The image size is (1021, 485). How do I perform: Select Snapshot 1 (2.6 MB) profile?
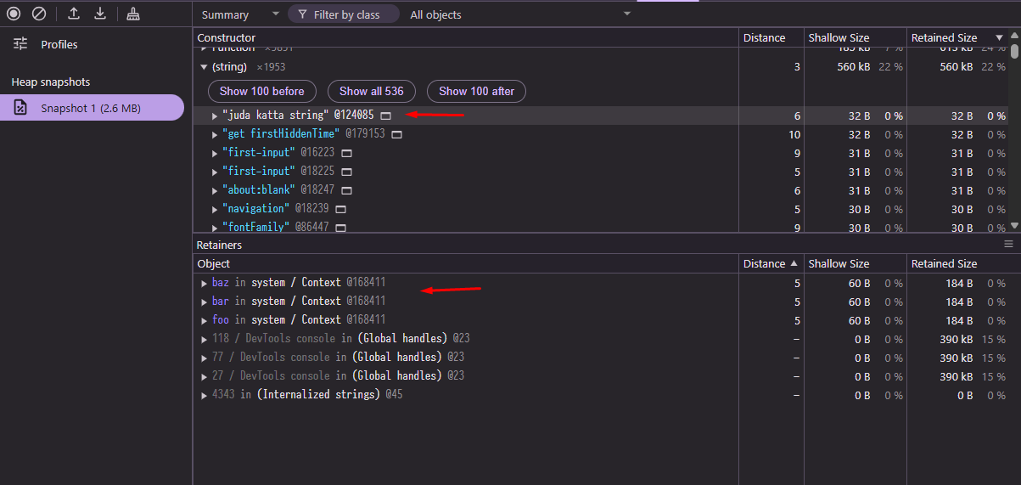(x=92, y=108)
